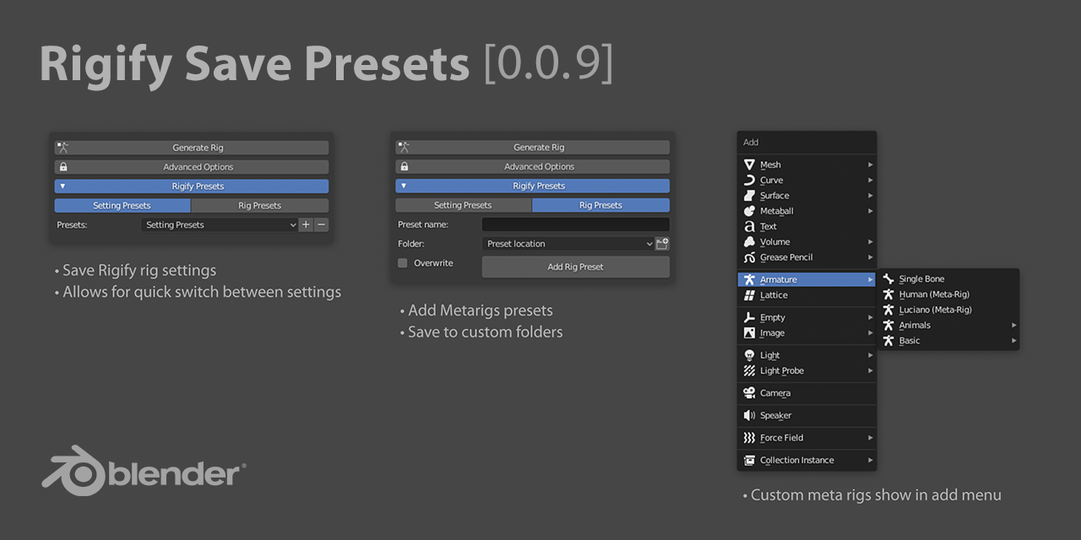The width and height of the screenshot is (1081, 540).
Task: Open the Preset location folder dropdown
Action: (x=568, y=244)
